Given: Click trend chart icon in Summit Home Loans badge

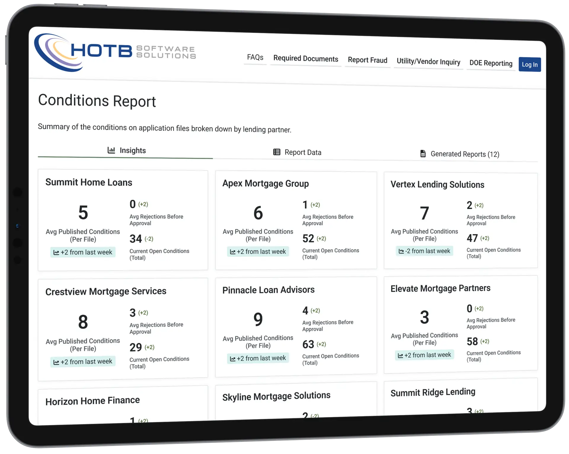Looking at the screenshot, I should click(x=56, y=252).
